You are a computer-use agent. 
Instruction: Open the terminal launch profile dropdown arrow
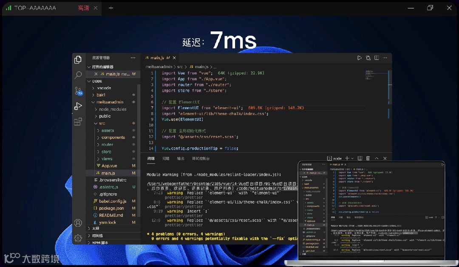352,158
